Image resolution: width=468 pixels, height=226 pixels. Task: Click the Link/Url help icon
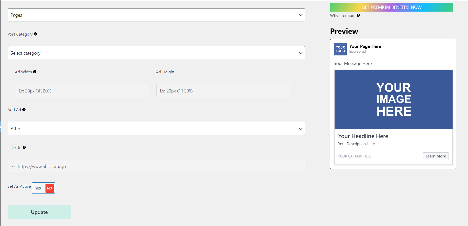24,147
